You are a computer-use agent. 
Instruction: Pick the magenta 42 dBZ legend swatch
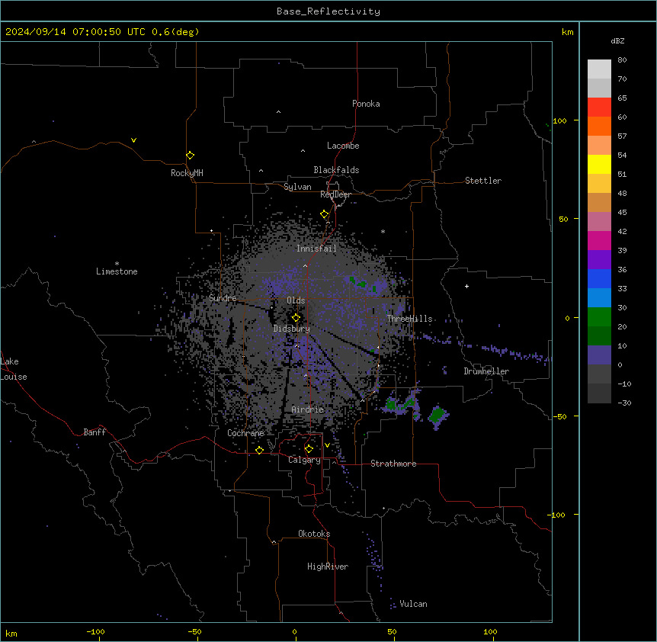pos(599,240)
